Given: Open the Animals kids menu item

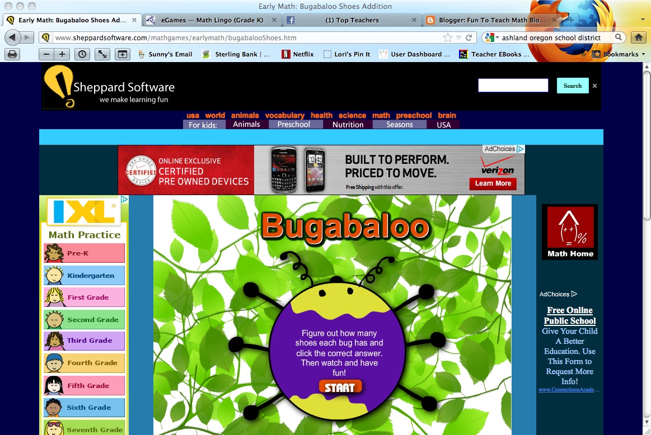Looking at the screenshot, I should tap(247, 124).
